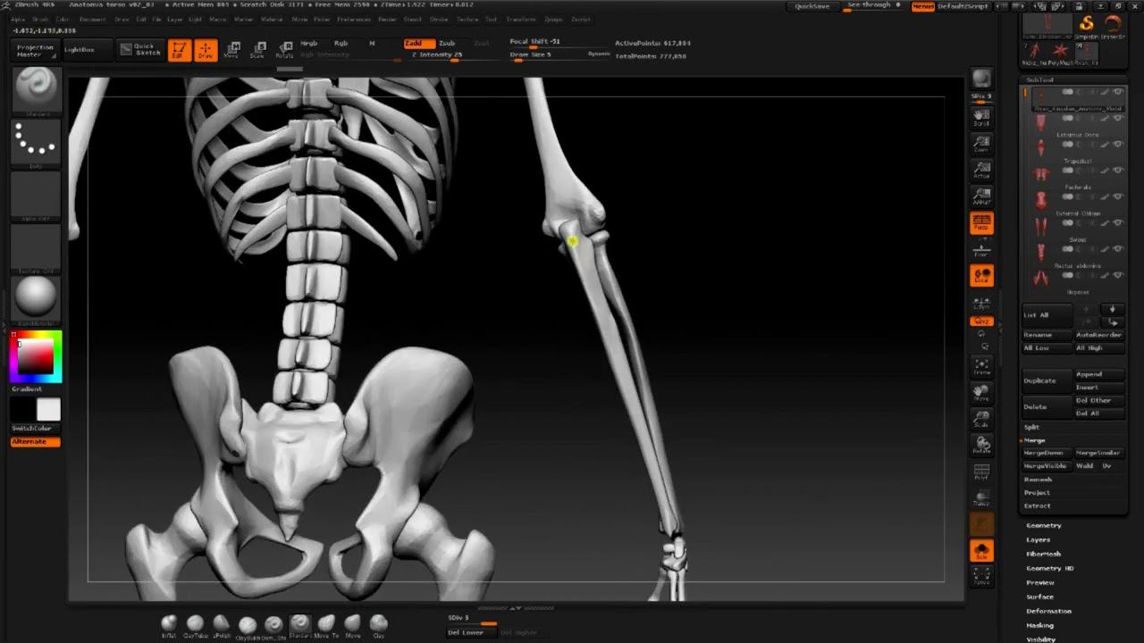Viewport: 1144px width, 643px height.
Task: Toggle Transparency mode
Action: pos(981,497)
